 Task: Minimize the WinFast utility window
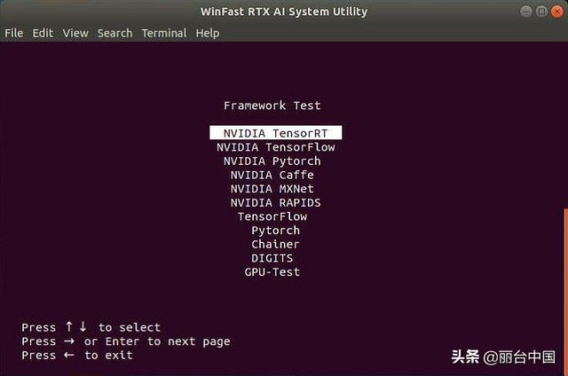click(x=526, y=12)
